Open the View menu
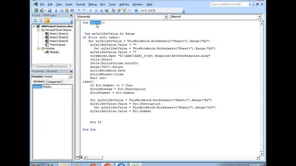This screenshot has width=296, height=166. 59,4
